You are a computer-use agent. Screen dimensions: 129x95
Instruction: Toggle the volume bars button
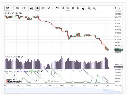coord(37,8)
